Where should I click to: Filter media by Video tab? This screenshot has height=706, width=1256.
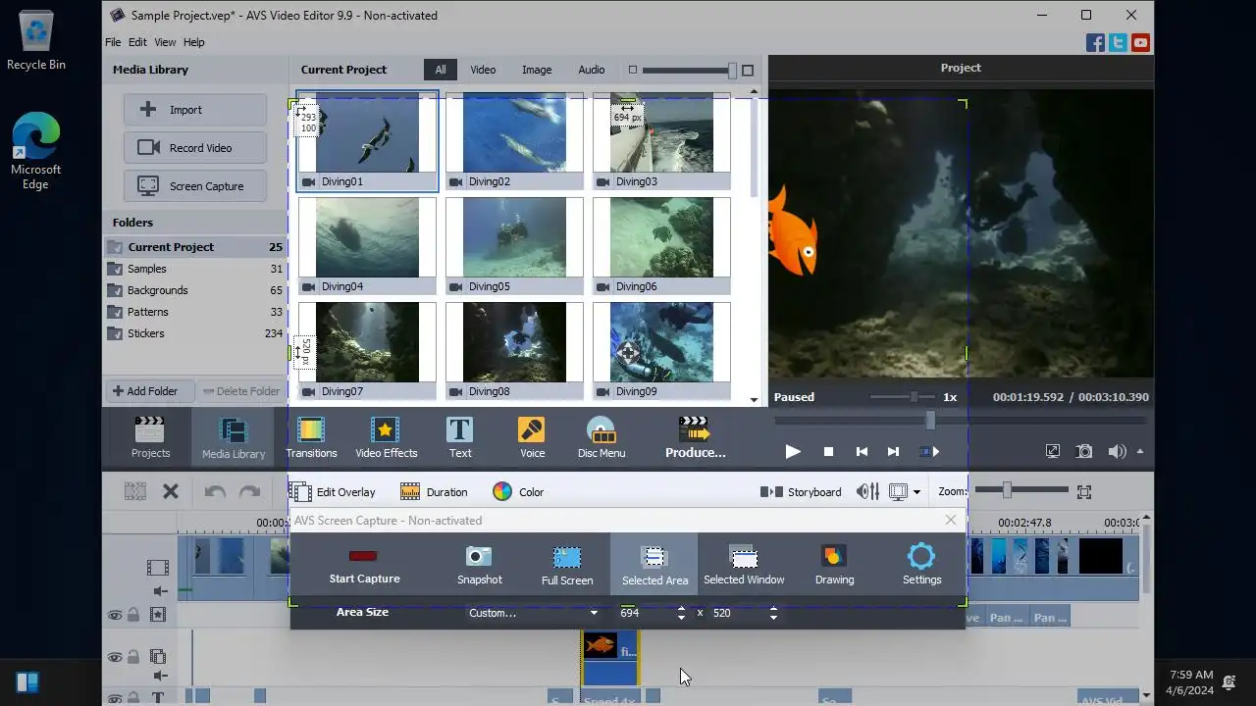tap(483, 70)
